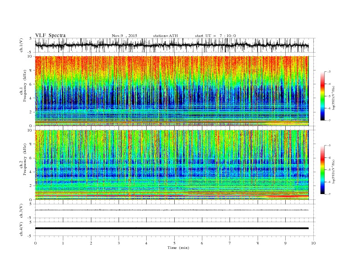Click the "VLF Spectra" plot title

50,35
